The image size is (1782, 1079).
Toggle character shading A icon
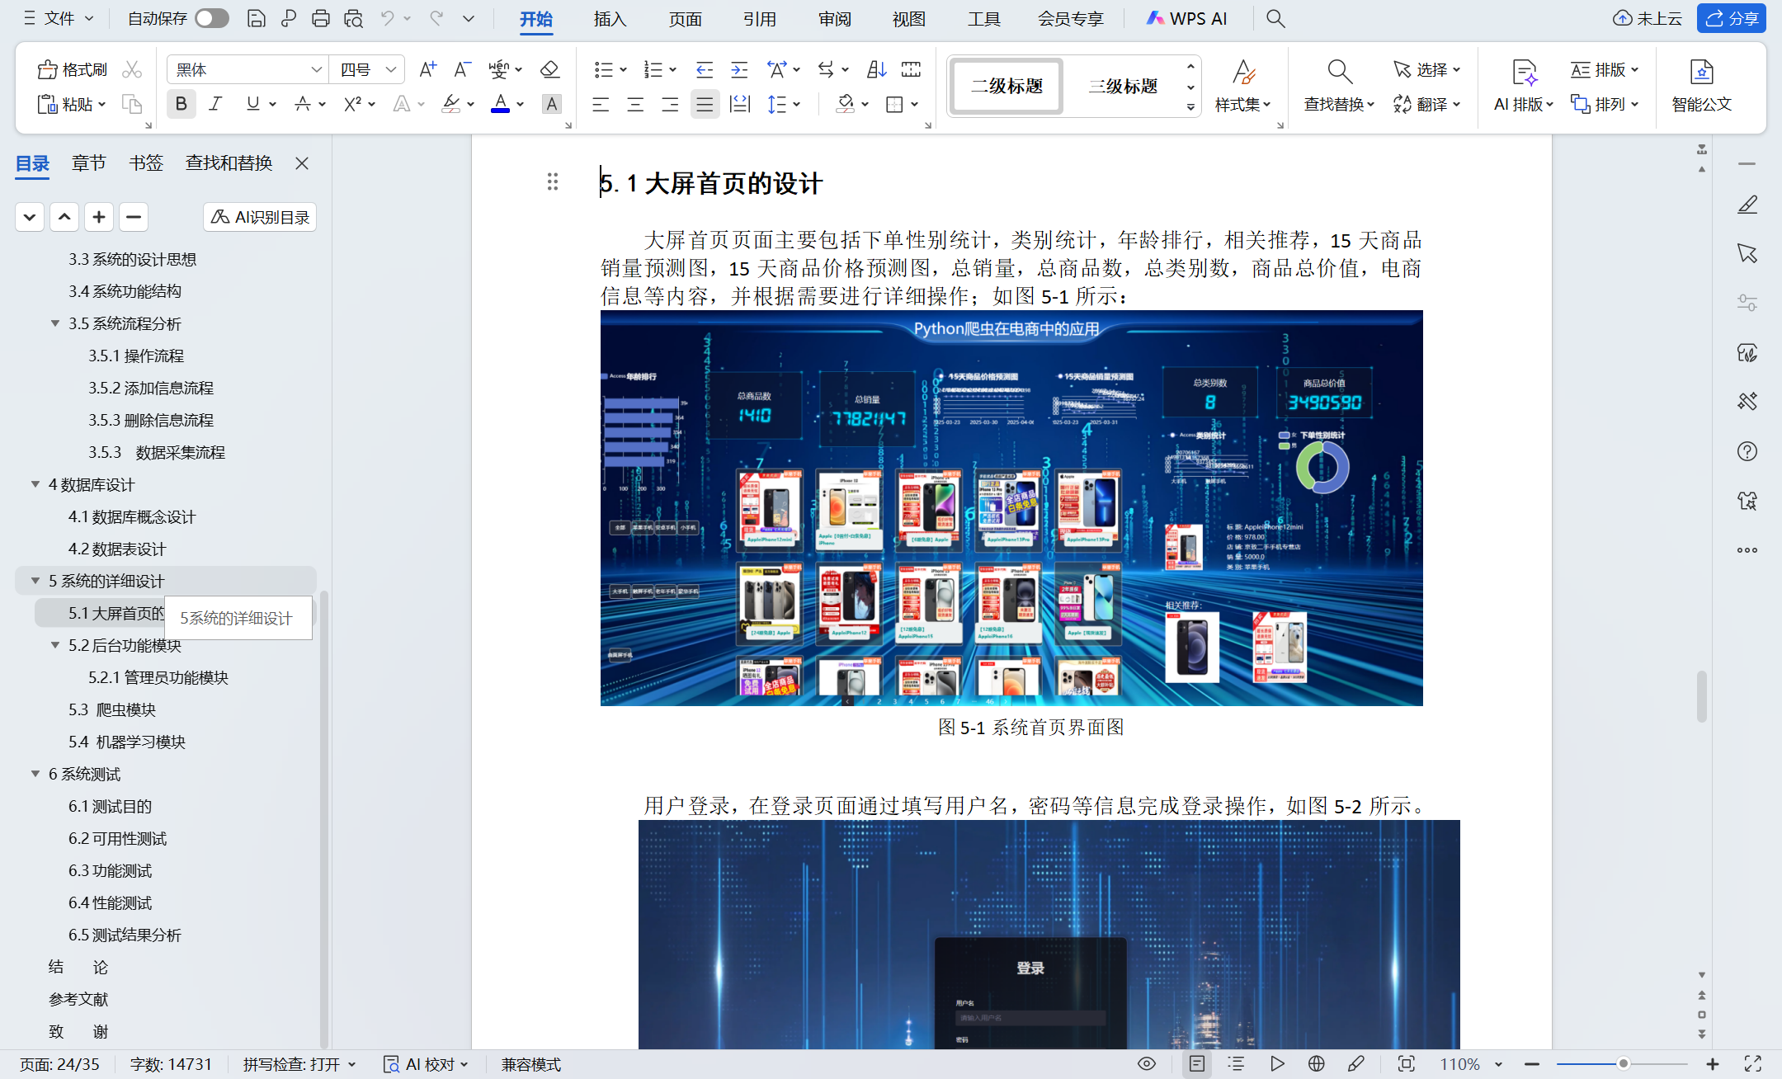click(x=551, y=104)
